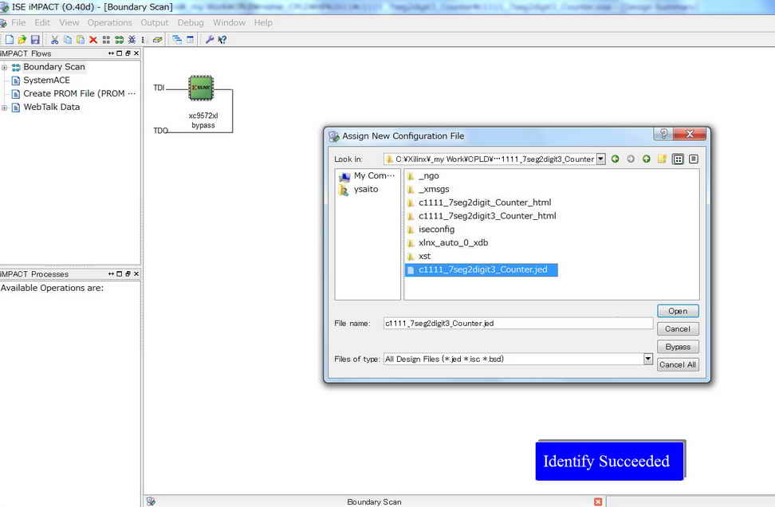The width and height of the screenshot is (775, 507).
Task: Select the c1111_7seg2digit3_Counter.jed file
Action: (x=482, y=269)
